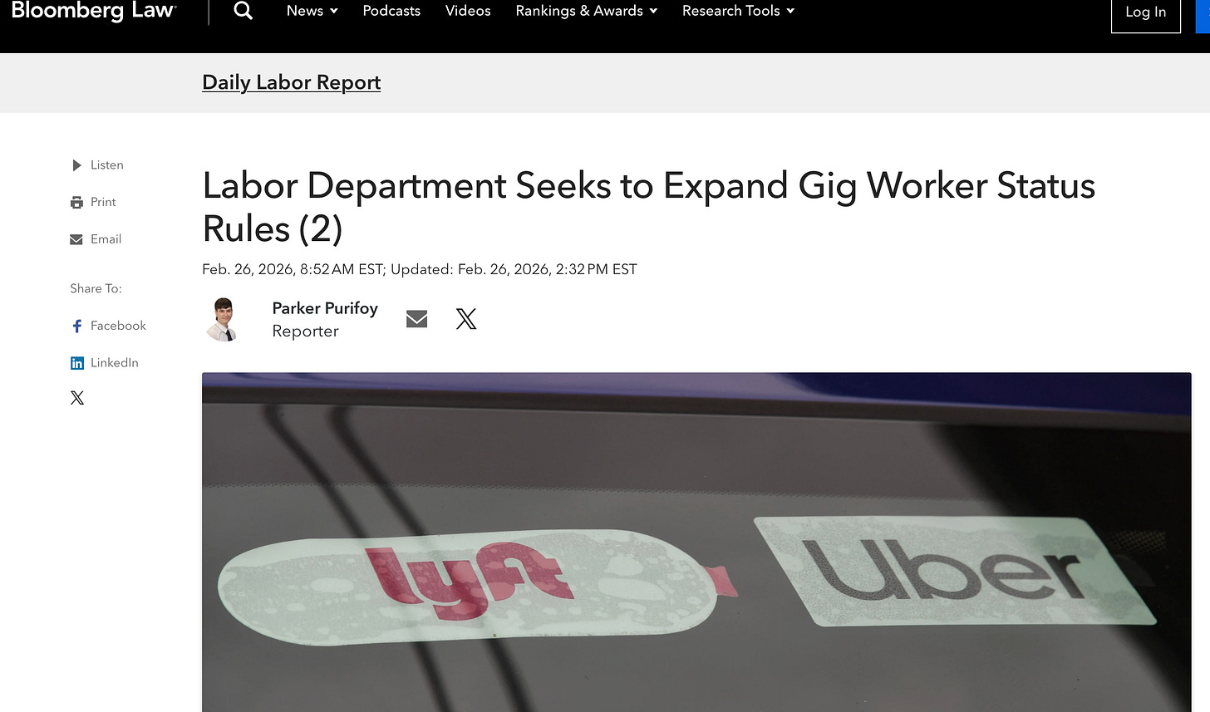This screenshot has height=712, width=1210.
Task: Click the Facebook share text
Action: [118, 326]
